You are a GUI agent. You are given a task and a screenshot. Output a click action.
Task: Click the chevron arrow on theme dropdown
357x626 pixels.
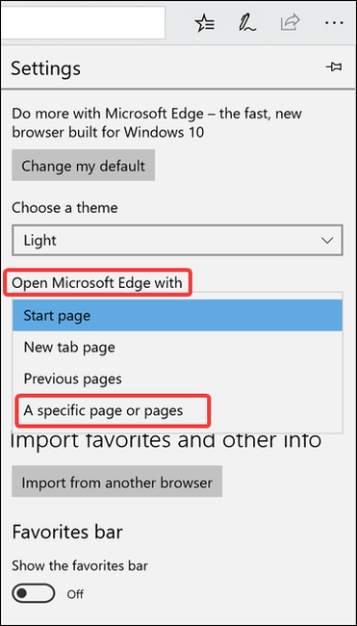pyautogui.click(x=327, y=241)
